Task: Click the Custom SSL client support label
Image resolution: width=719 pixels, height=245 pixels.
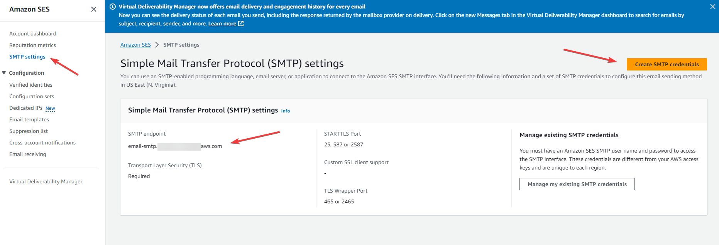Action: coord(356,162)
